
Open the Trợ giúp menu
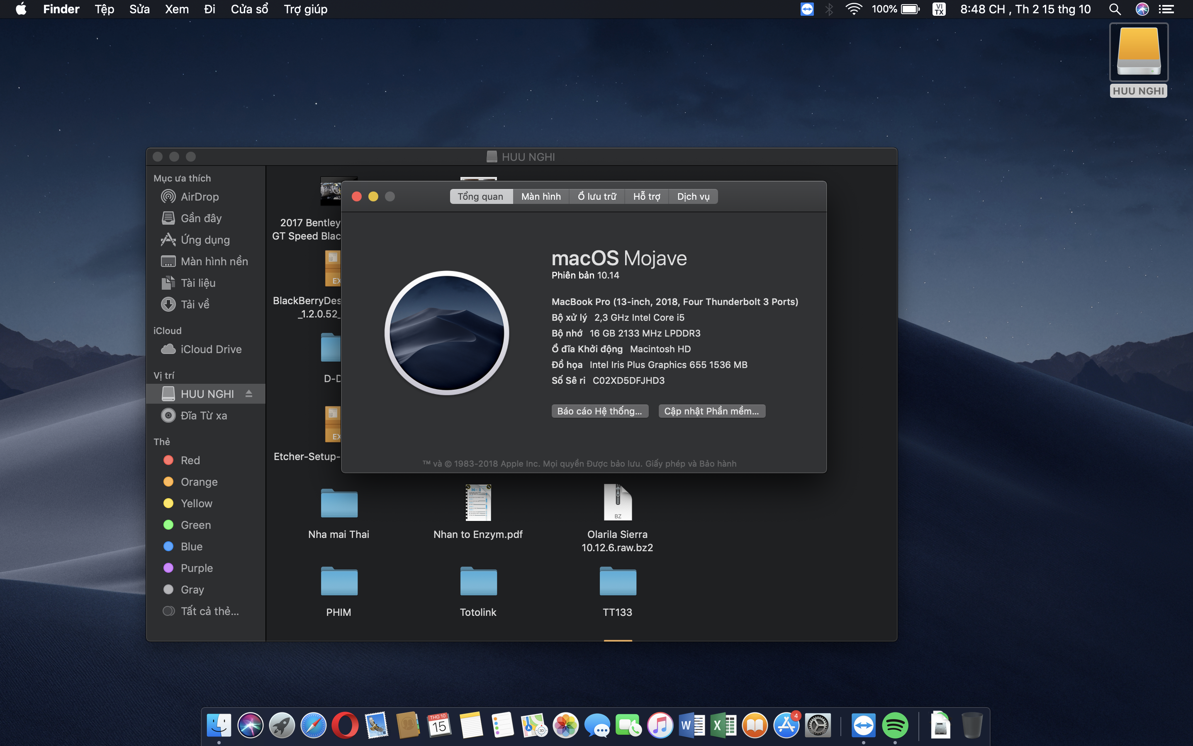tap(305, 10)
